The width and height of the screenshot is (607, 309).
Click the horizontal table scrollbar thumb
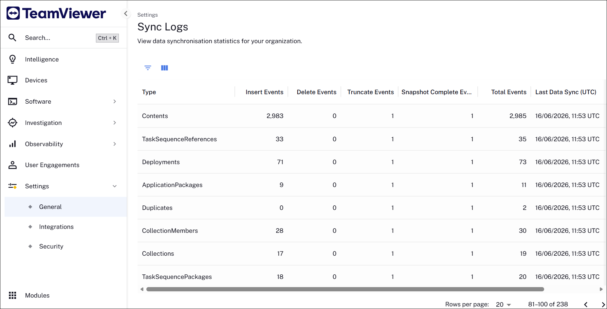tap(345, 289)
